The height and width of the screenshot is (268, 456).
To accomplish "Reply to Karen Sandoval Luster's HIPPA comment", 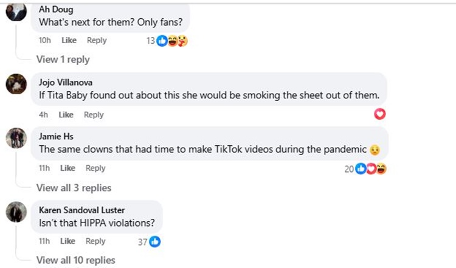I will click(x=95, y=241).
